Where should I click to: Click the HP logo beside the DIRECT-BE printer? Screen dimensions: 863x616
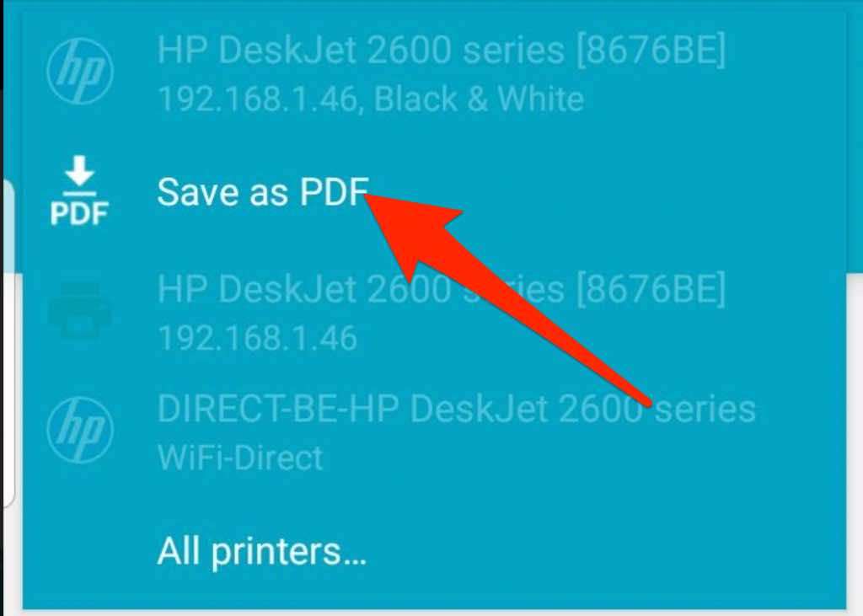click(x=80, y=430)
